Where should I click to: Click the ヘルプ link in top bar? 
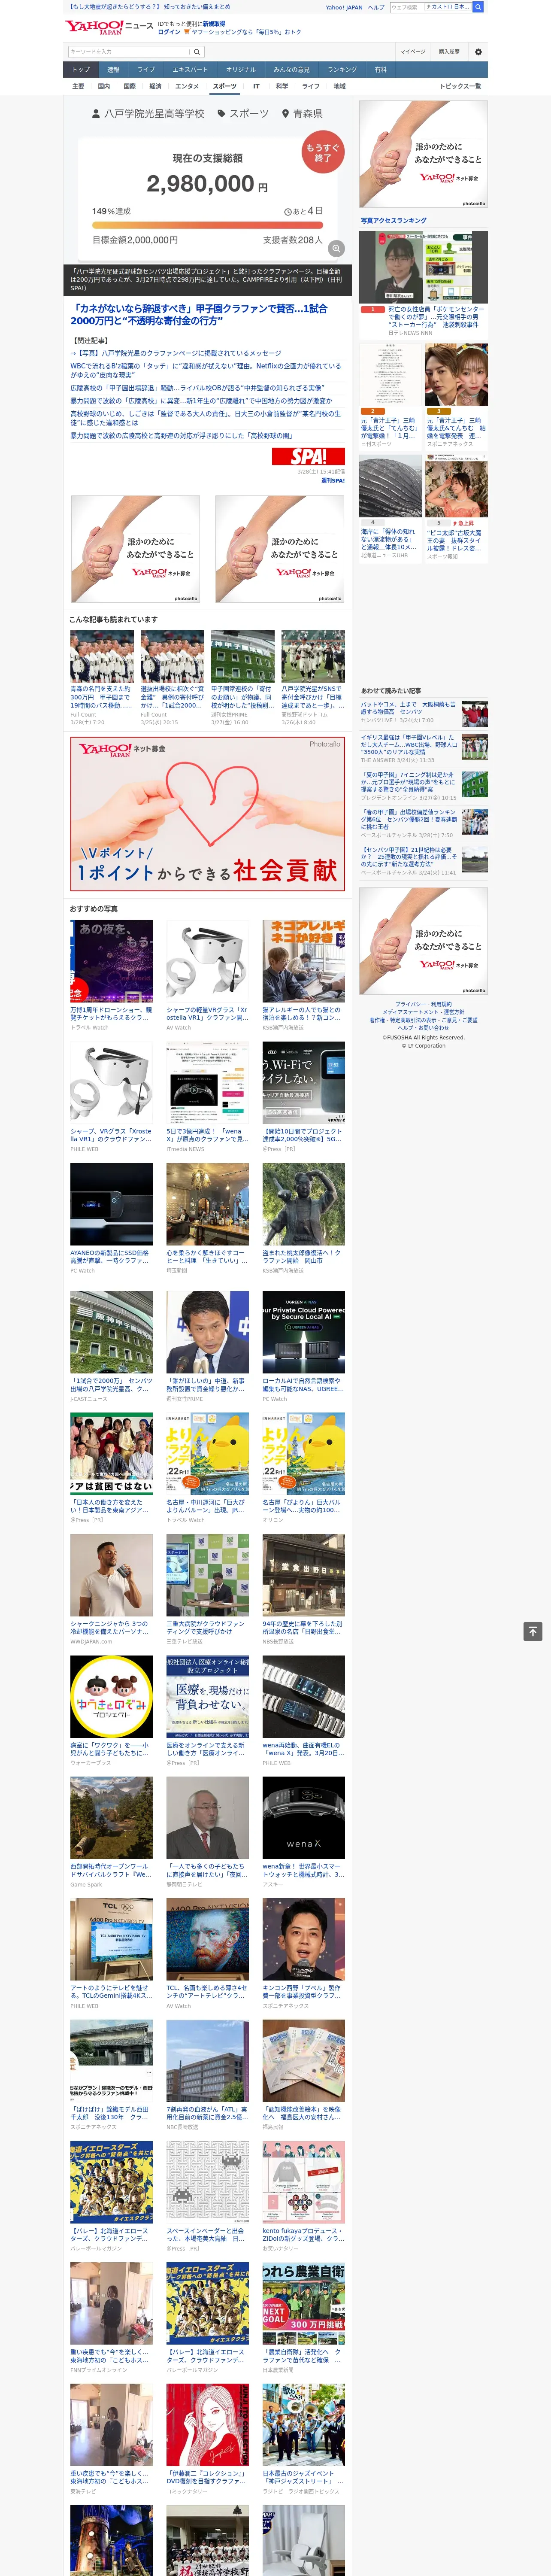click(376, 7)
